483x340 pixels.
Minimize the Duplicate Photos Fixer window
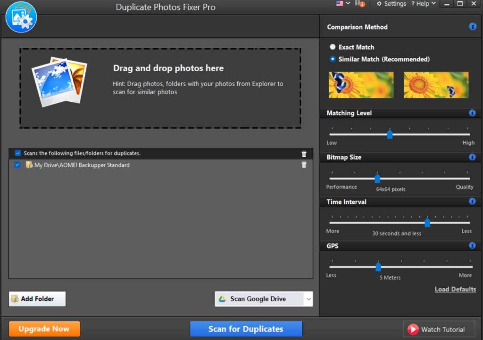coord(447,4)
